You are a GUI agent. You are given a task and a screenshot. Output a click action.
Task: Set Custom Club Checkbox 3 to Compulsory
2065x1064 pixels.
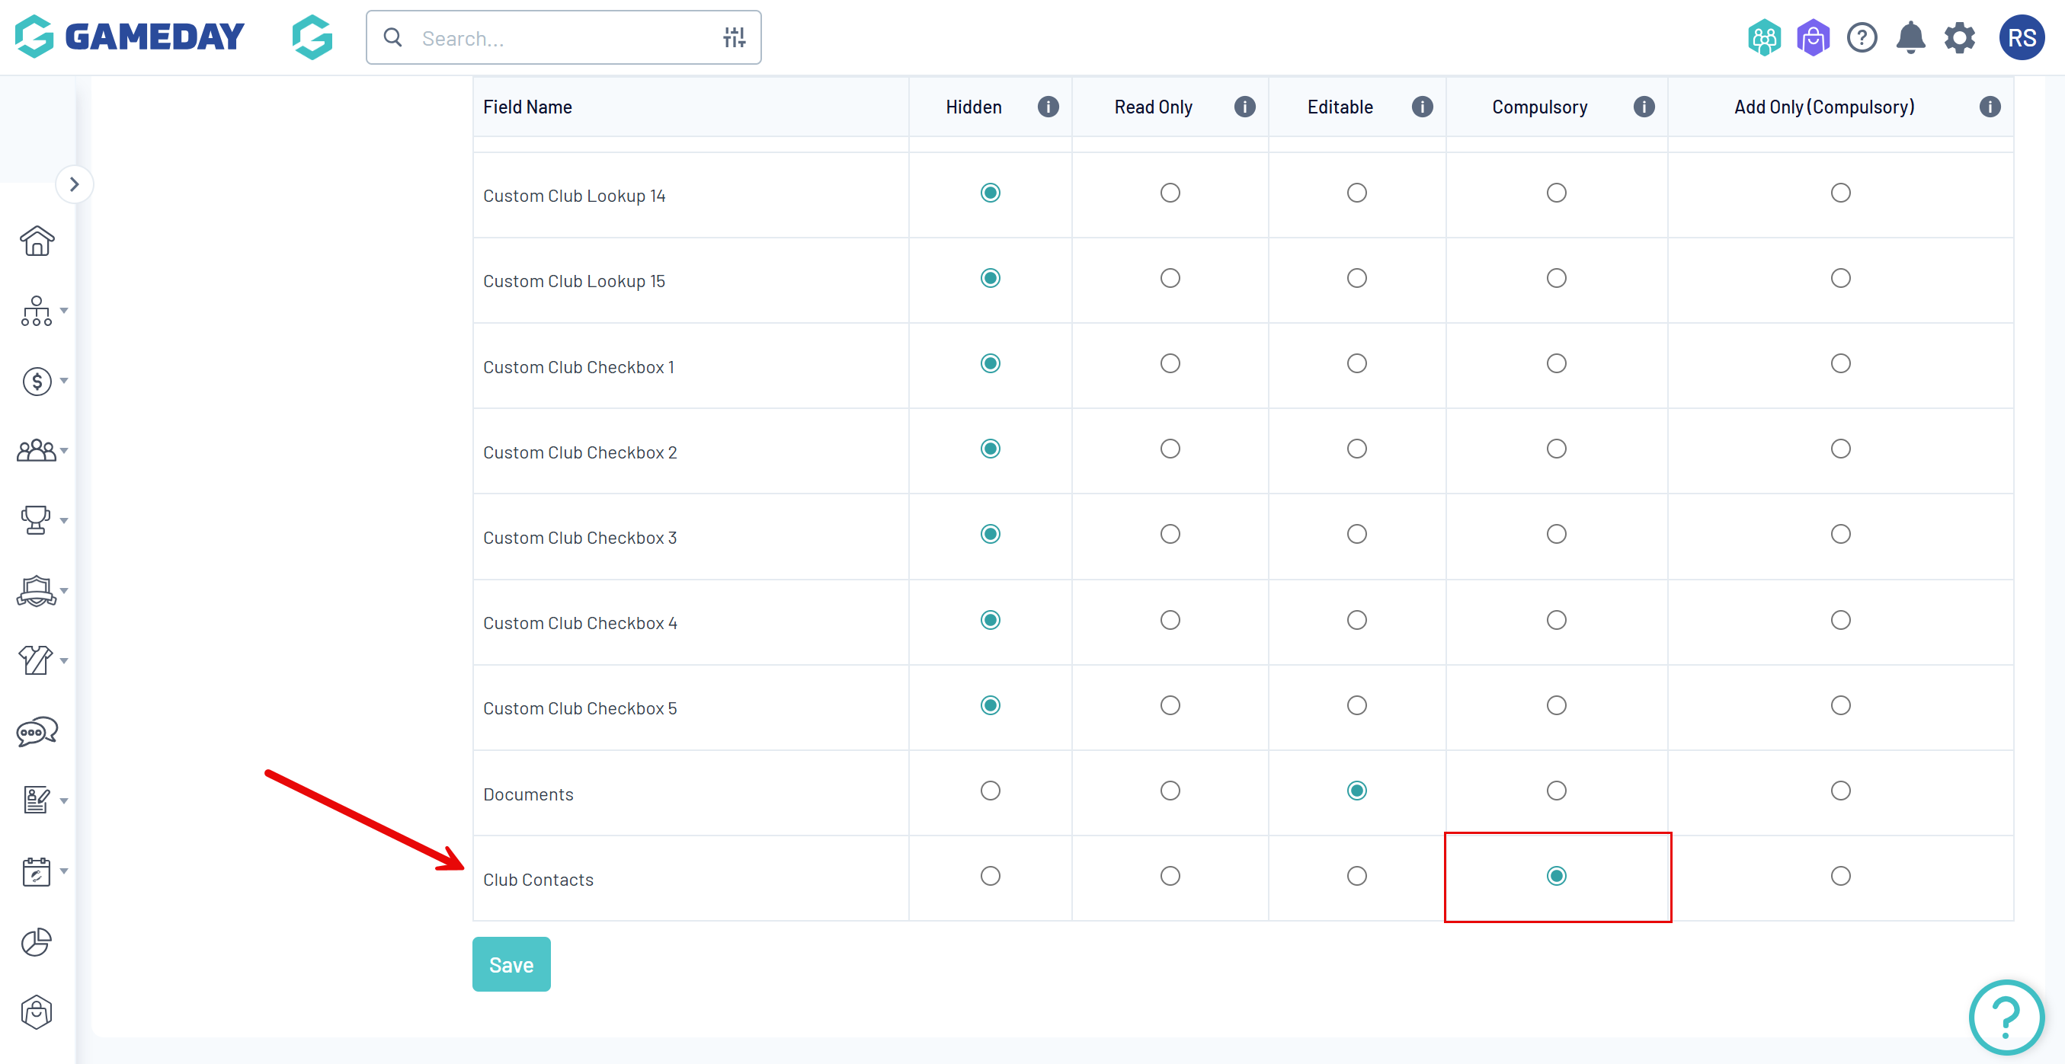tap(1556, 535)
